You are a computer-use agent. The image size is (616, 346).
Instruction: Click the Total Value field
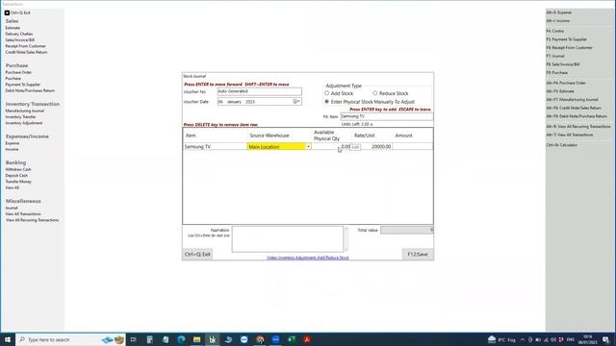point(406,230)
